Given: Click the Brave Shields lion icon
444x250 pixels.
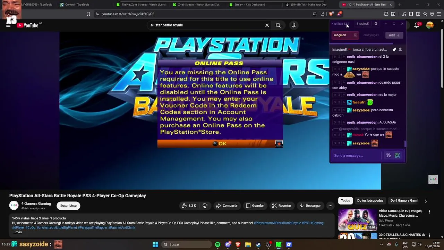Looking at the screenshot, I should coord(331,14).
